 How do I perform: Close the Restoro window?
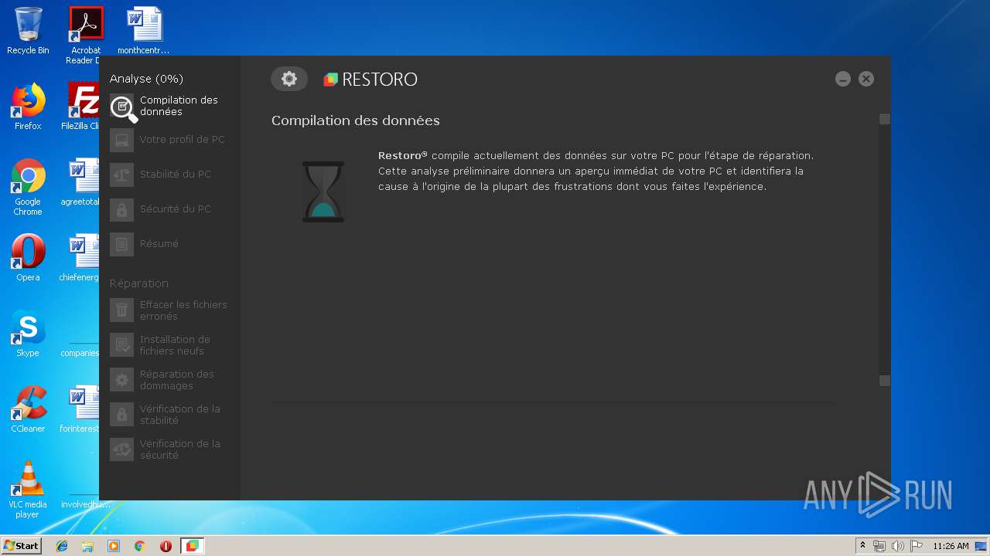pyautogui.click(x=866, y=79)
